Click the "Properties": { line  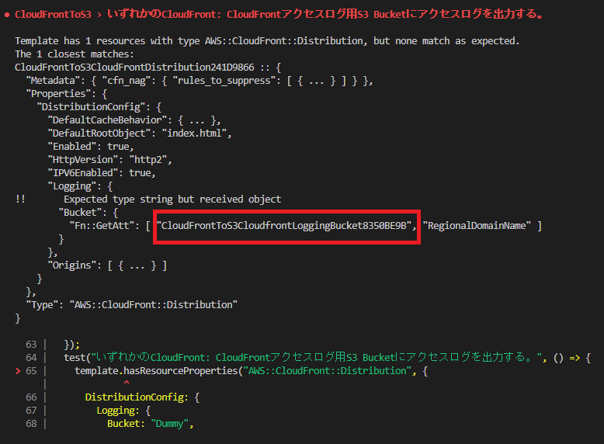coord(66,94)
